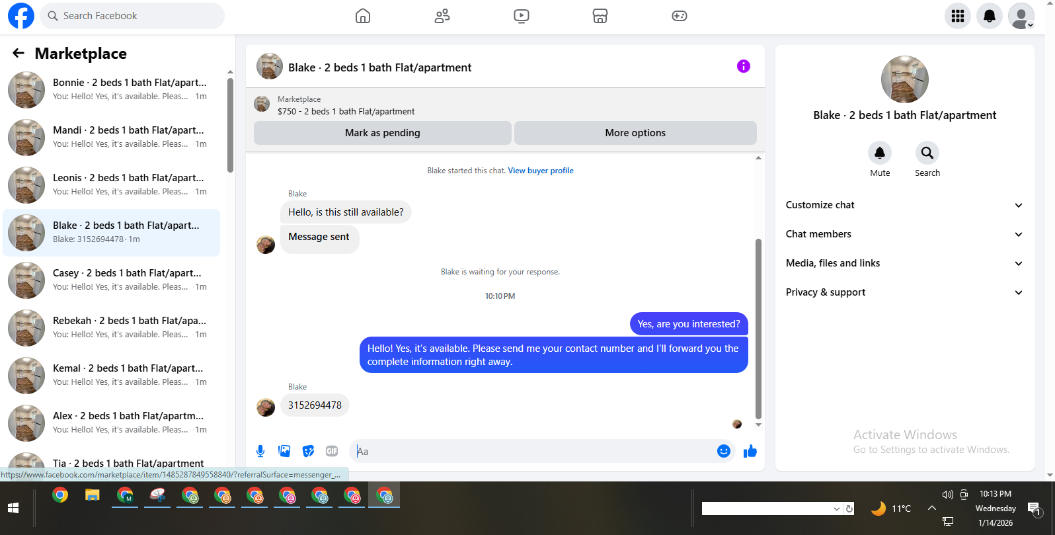Open the Facebook logo home link

pos(20,16)
